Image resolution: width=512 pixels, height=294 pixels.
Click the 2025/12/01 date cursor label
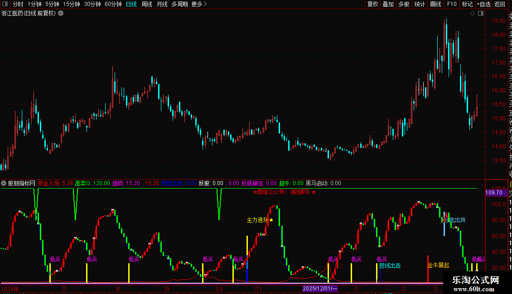[320, 289]
